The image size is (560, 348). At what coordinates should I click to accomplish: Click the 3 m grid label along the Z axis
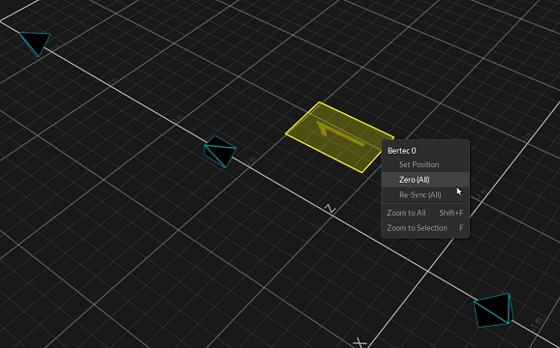click(x=177, y=119)
